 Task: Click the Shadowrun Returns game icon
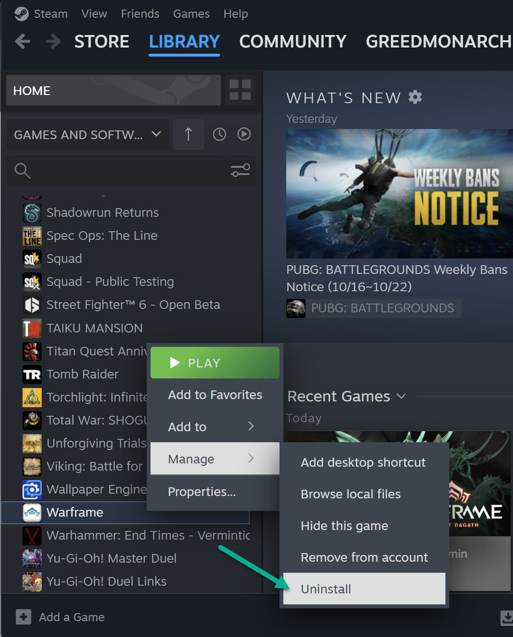click(x=32, y=212)
